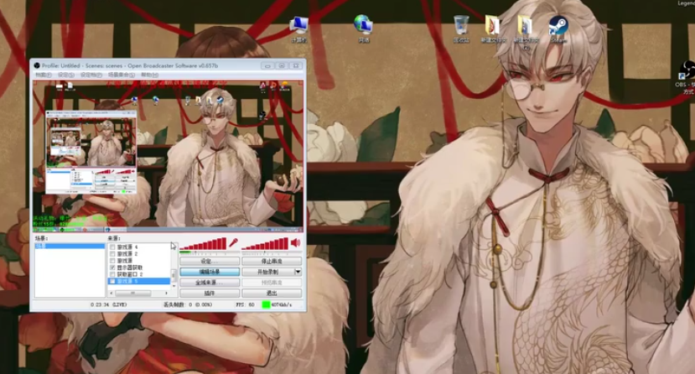
Task: Mute the microphone using the mic icon
Action: tap(233, 243)
